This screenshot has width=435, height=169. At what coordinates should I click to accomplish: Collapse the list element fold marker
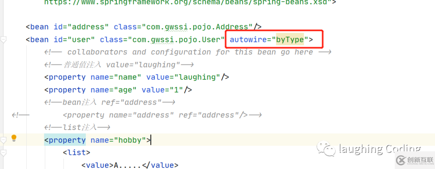(x=3, y=153)
